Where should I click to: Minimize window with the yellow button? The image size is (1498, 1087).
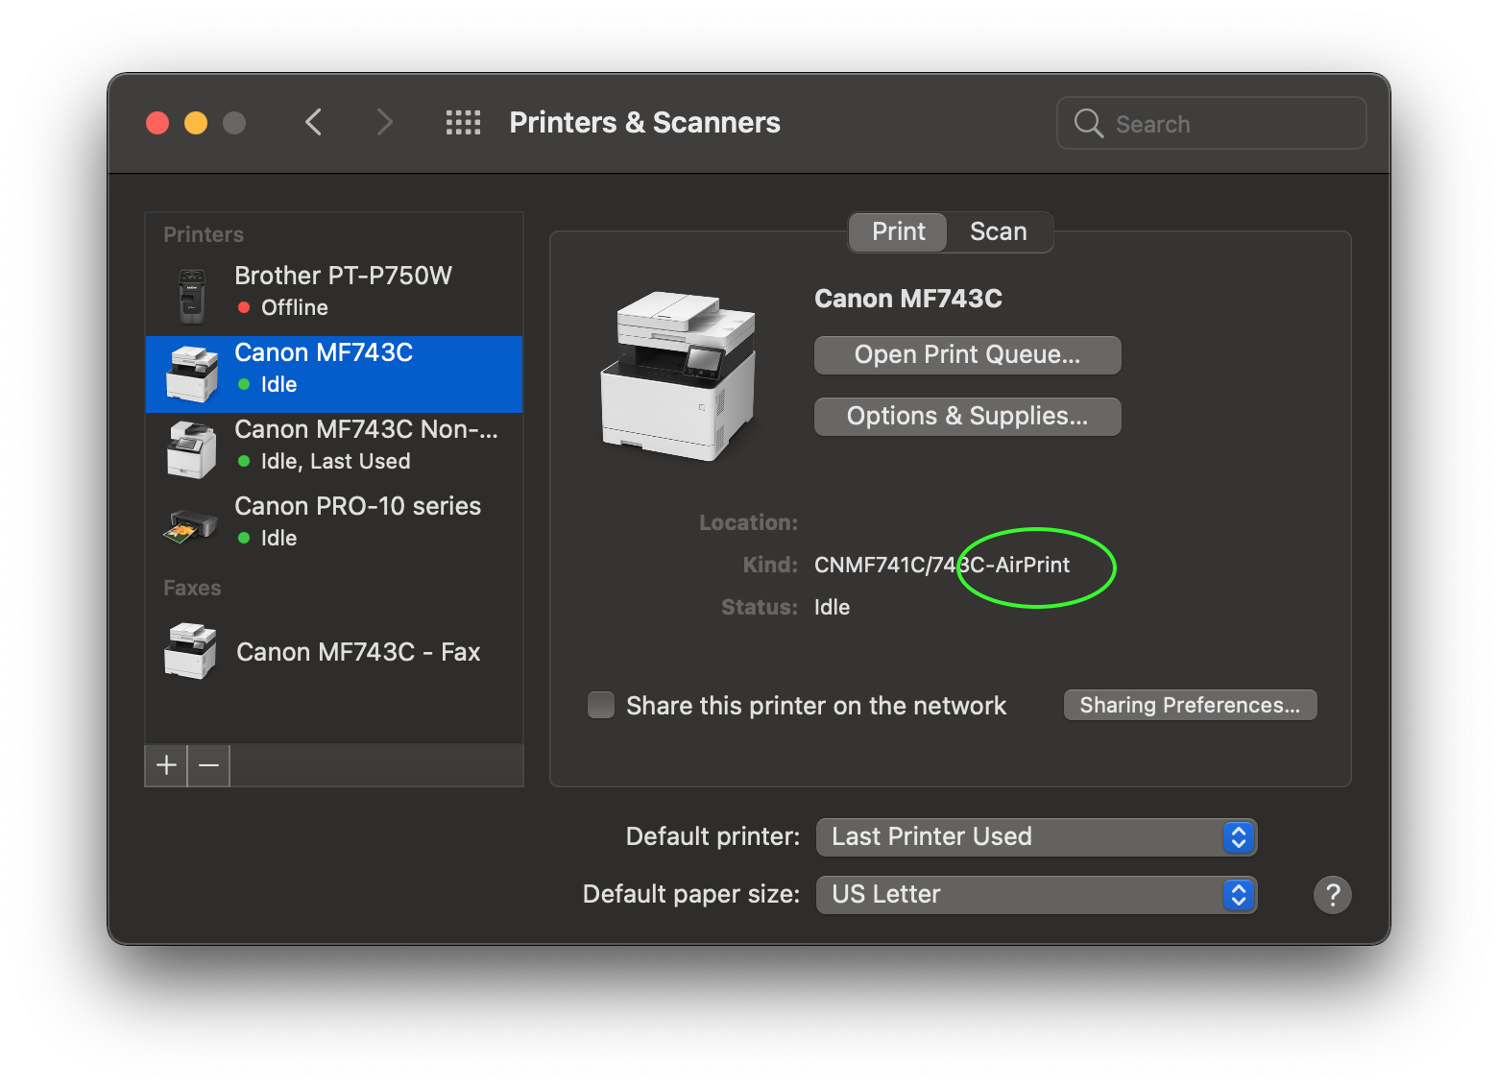[196, 123]
